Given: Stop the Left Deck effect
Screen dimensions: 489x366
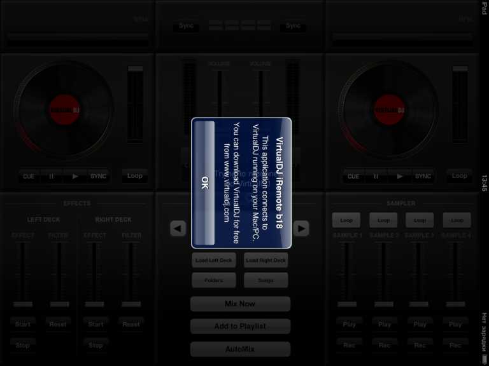Looking at the screenshot, I should 23,345.
